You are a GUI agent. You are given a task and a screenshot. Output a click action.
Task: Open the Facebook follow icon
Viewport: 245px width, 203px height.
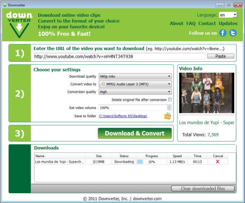pyautogui.click(x=223, y=33)
